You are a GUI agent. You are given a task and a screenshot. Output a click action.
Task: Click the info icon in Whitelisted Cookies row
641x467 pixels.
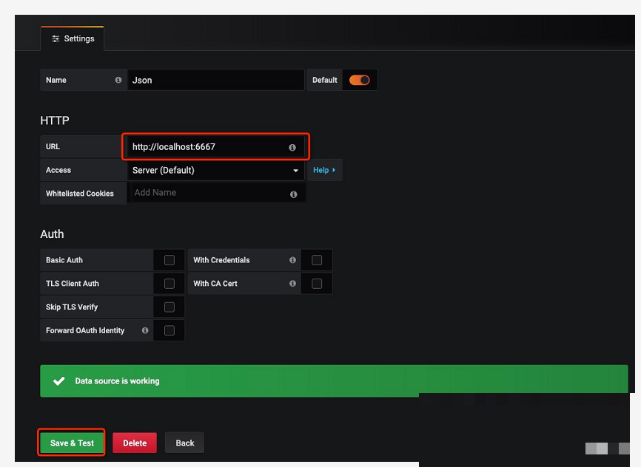point(293,194)
